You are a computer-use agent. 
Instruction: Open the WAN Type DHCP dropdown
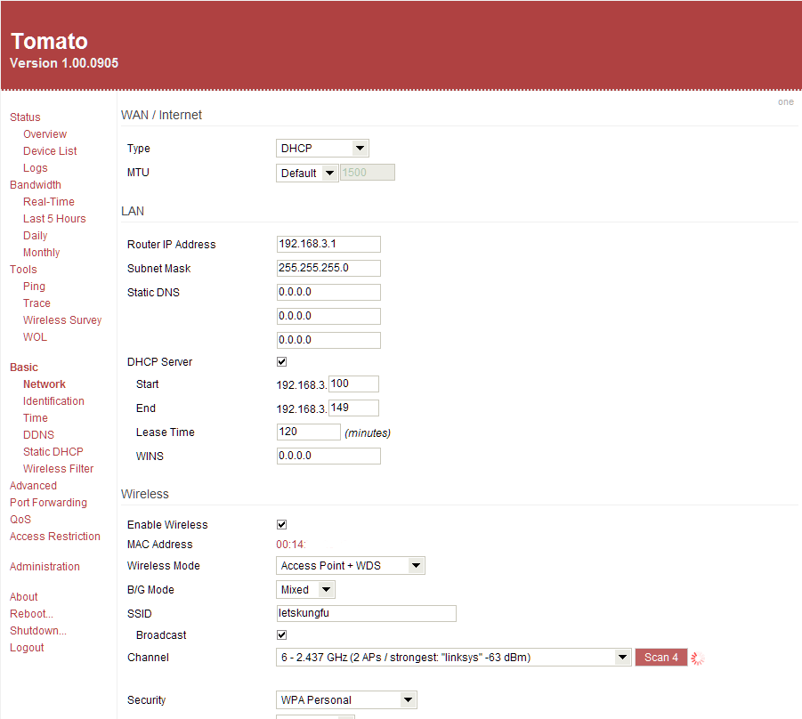pyautogui.click(x=322, y=149)
